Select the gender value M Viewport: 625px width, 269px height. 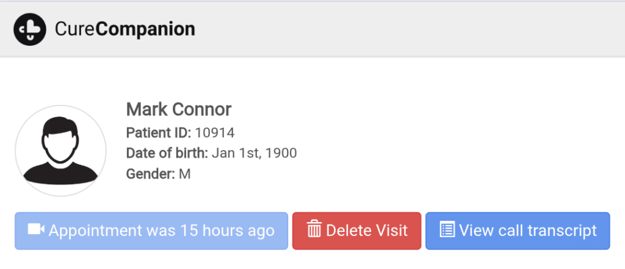[x=184, y=174]
